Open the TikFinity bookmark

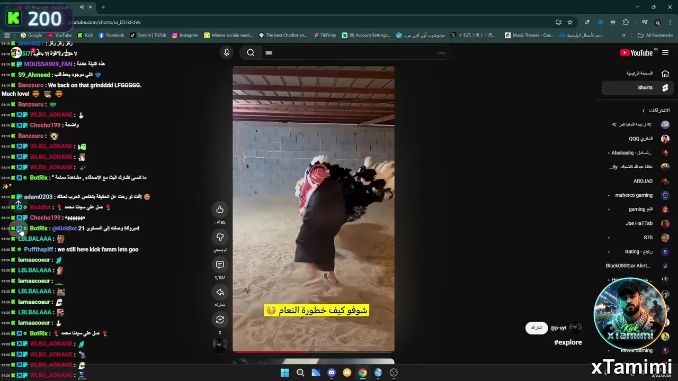324,35
